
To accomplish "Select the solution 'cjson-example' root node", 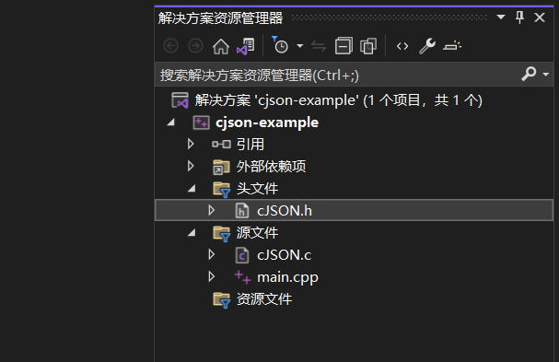I will tap(338, 100).
